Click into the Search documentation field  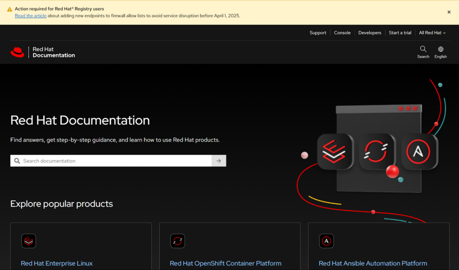[x=112, y=161]
